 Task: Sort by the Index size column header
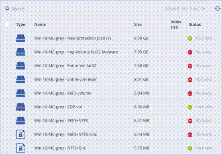tap(176, 25)
